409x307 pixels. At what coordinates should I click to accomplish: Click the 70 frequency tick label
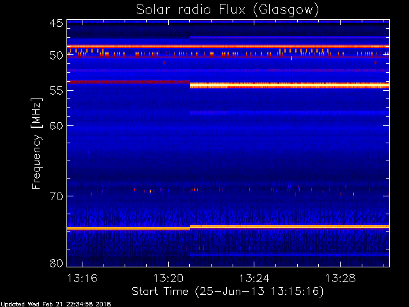tap(56, 196)
